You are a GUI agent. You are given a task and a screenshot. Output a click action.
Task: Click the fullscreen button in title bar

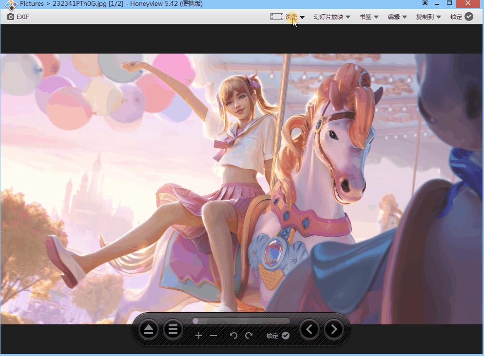pos(425,3)
